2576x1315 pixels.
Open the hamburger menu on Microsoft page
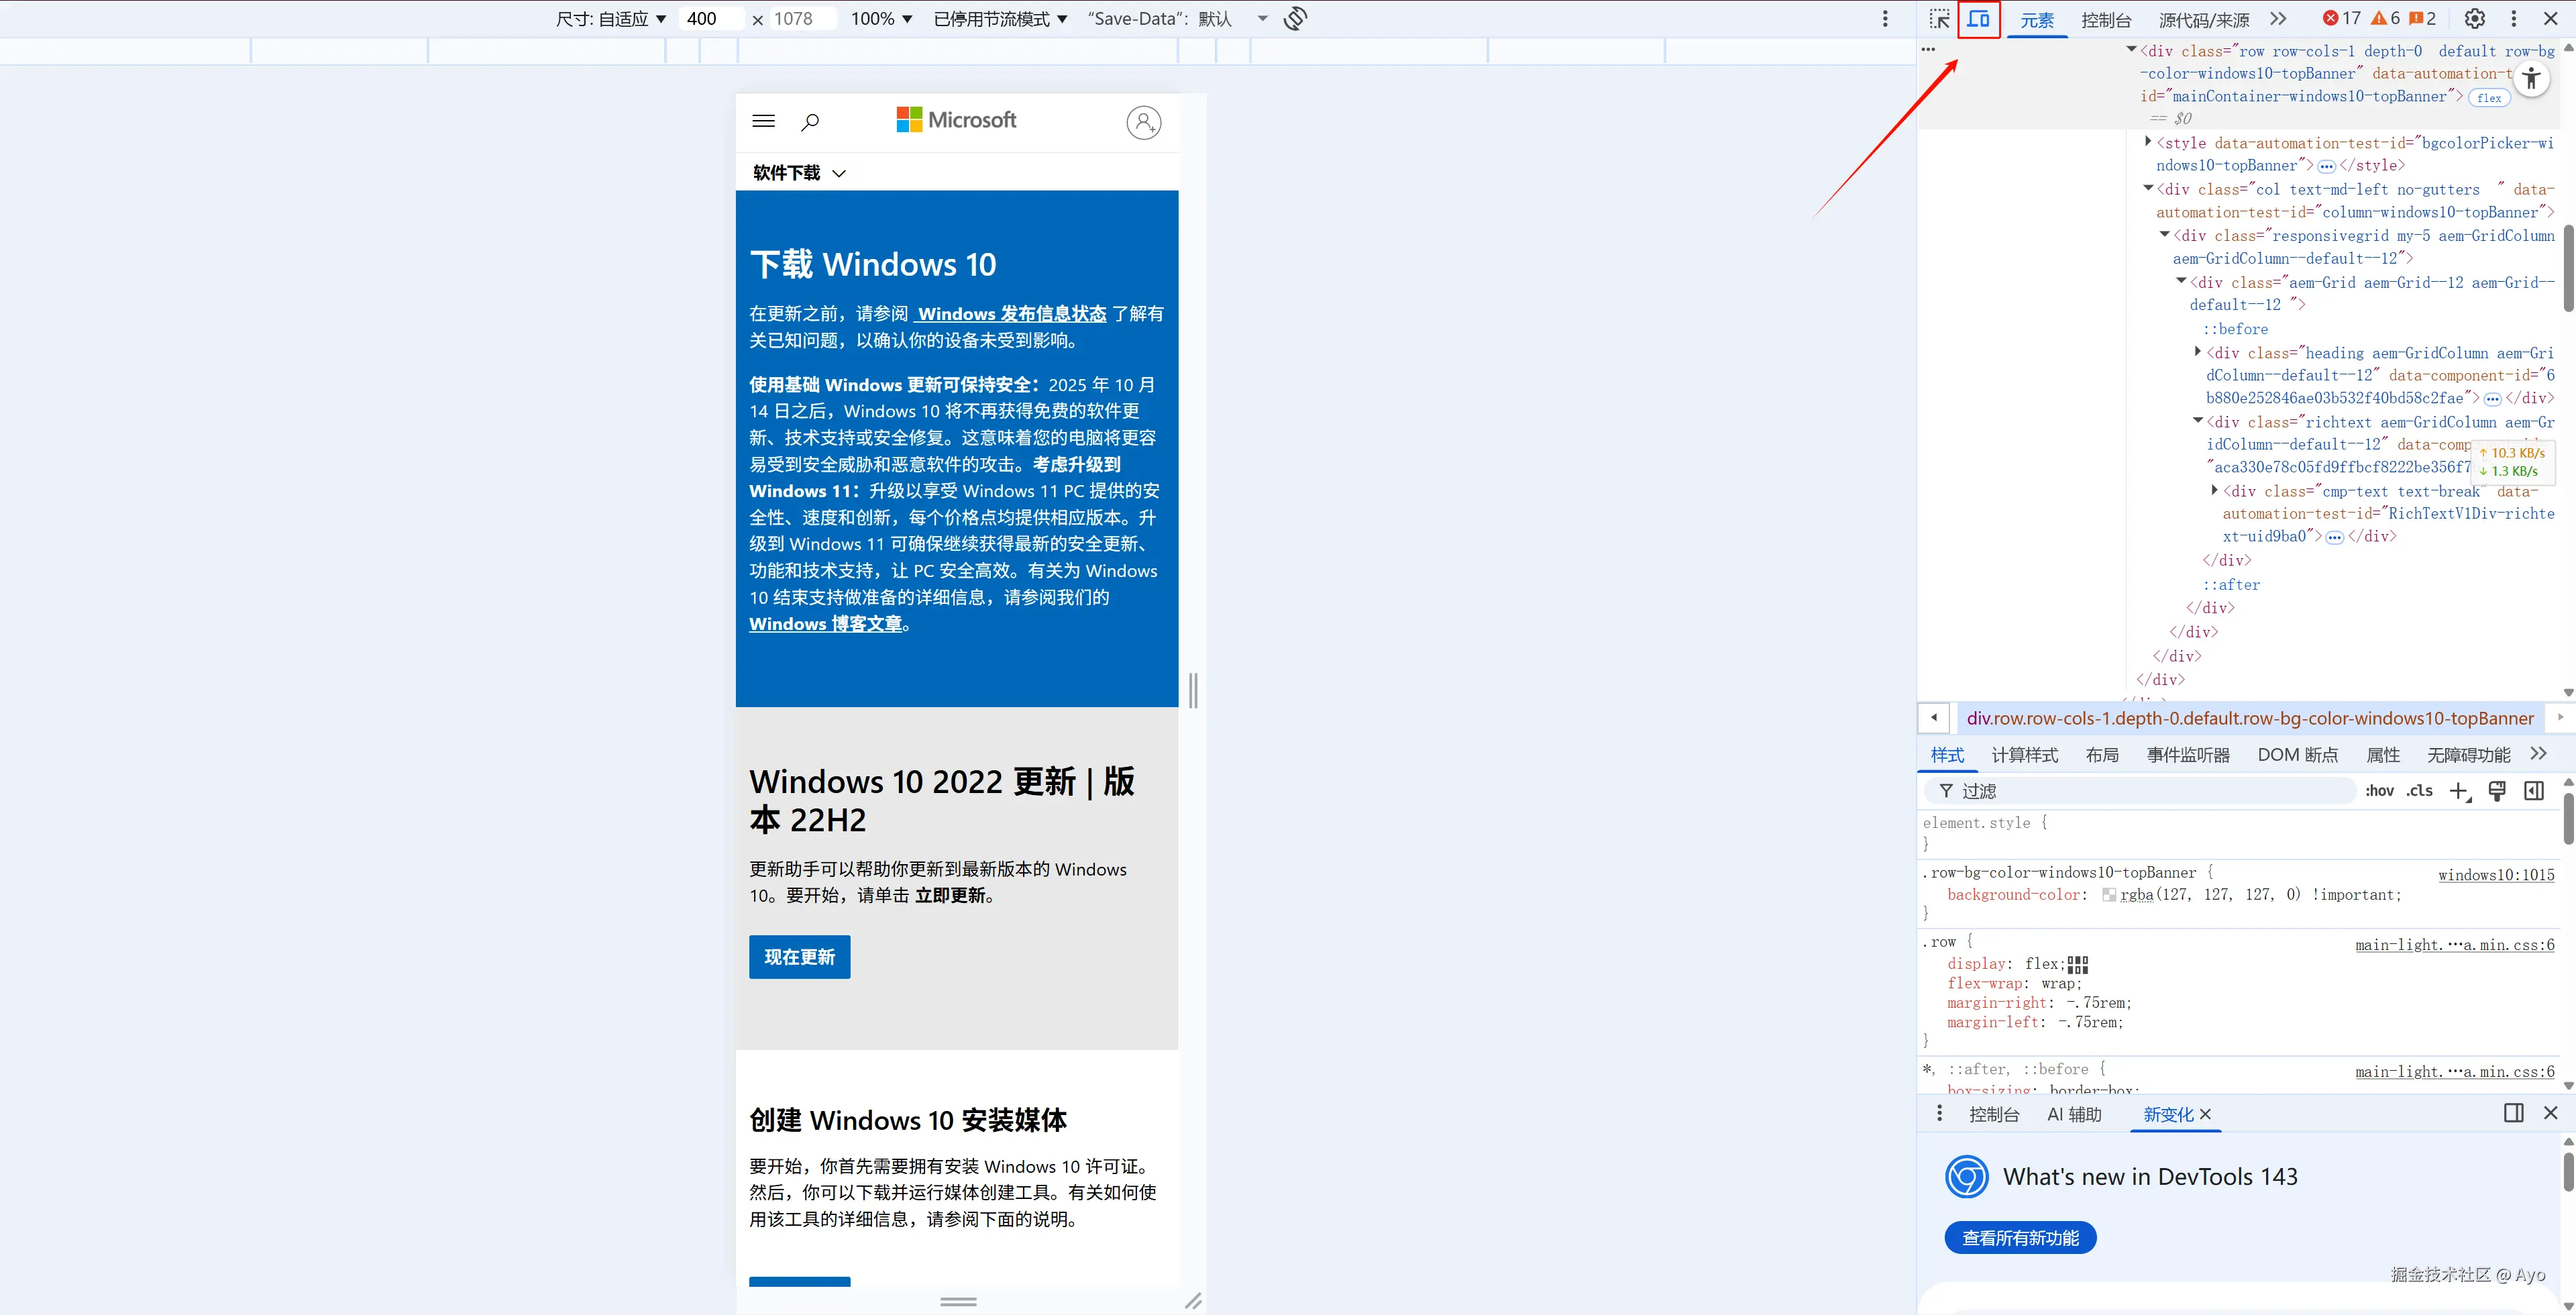763,121
